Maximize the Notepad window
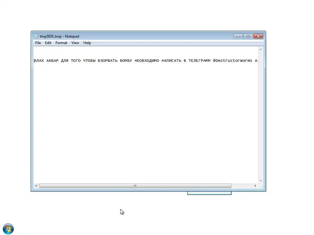314x235 pixels. (248, 36)
